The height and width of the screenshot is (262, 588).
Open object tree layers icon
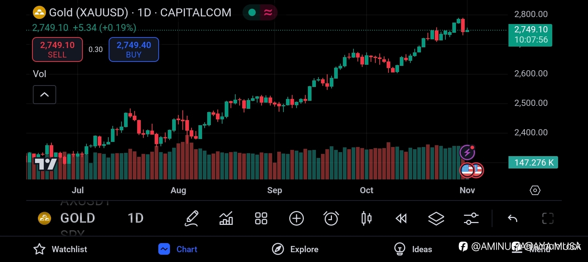[x=436, y=218]
